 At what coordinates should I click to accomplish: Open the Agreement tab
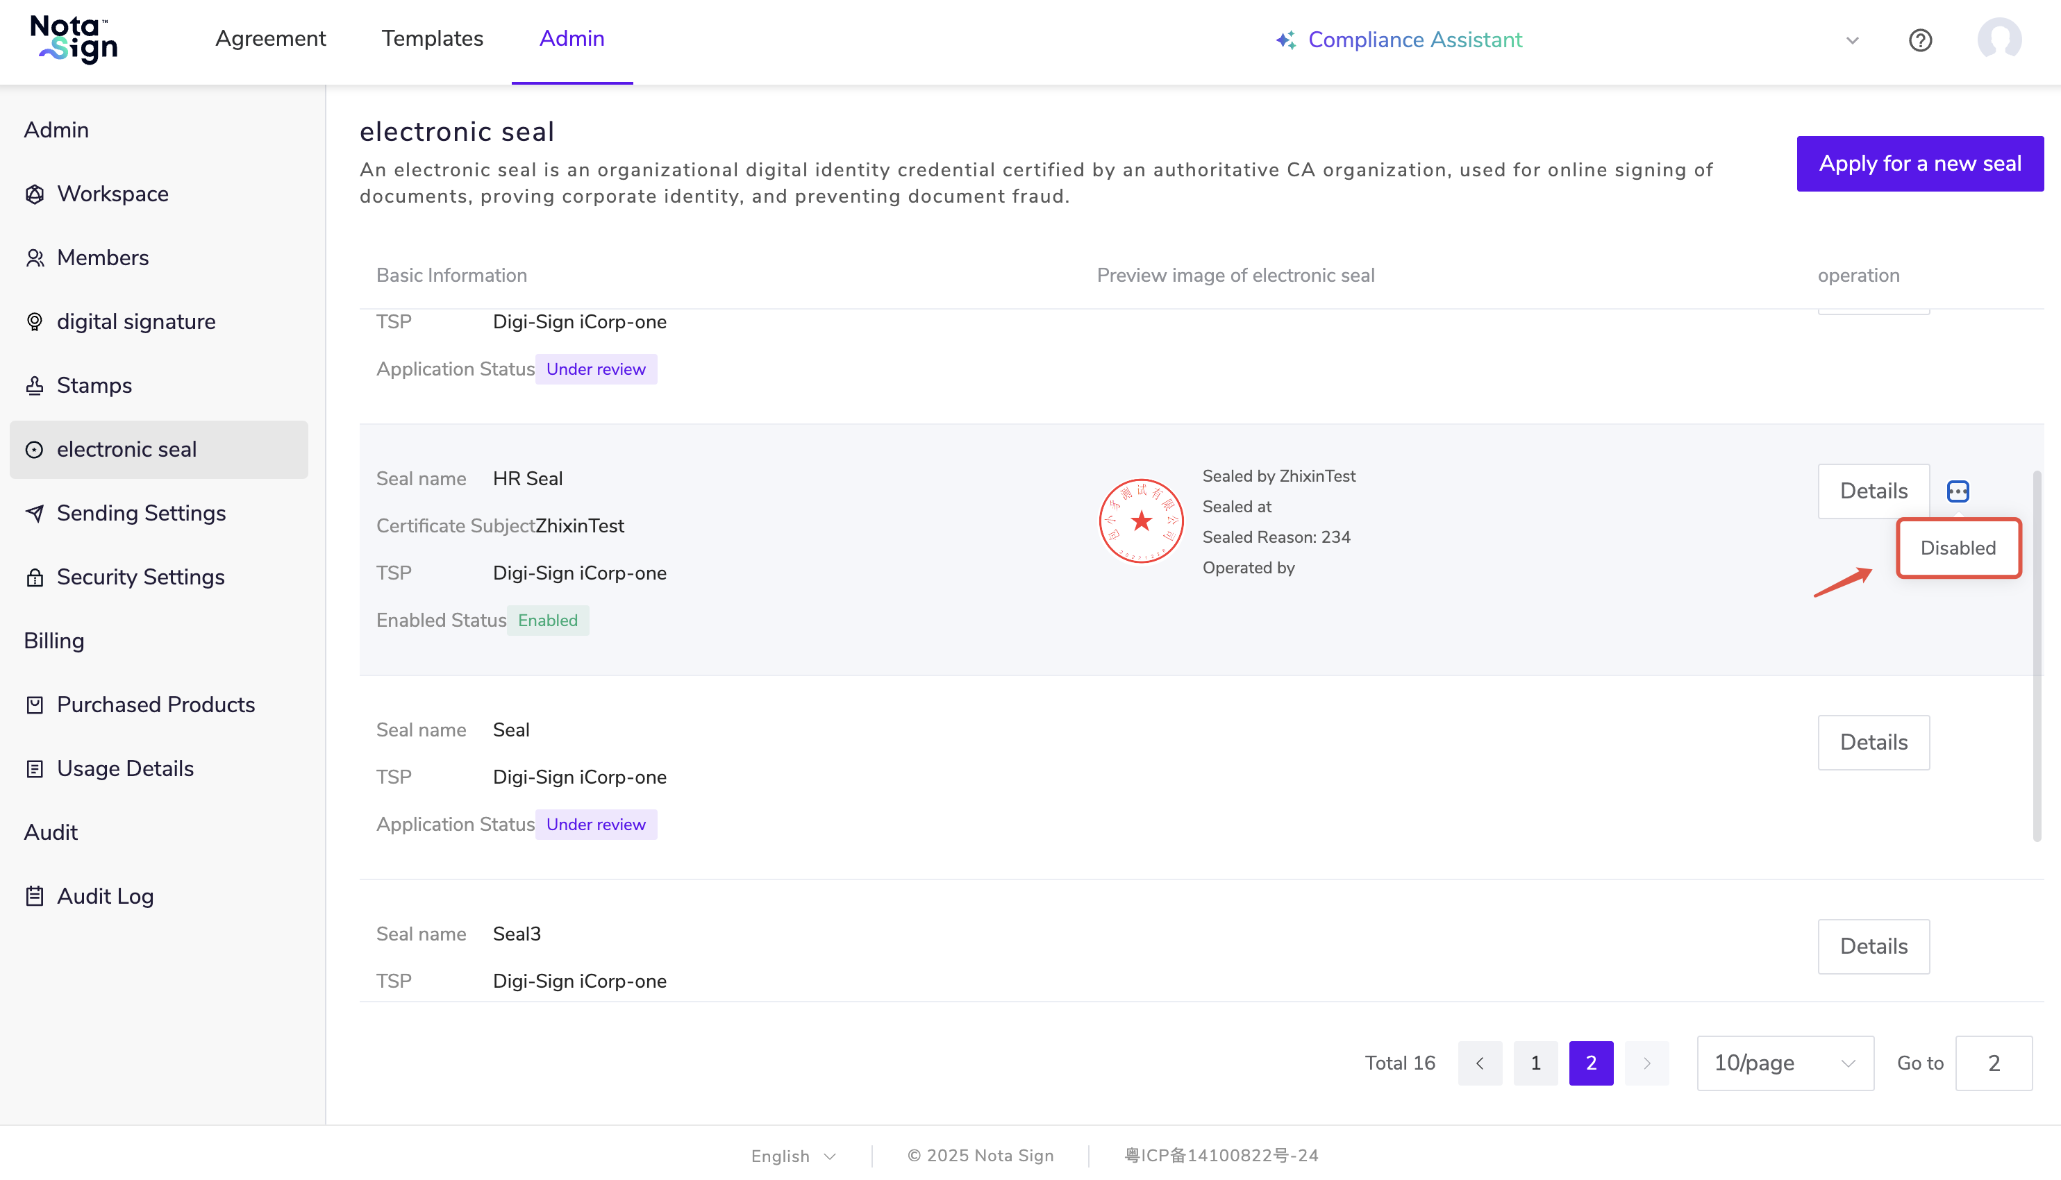(270, 39)
